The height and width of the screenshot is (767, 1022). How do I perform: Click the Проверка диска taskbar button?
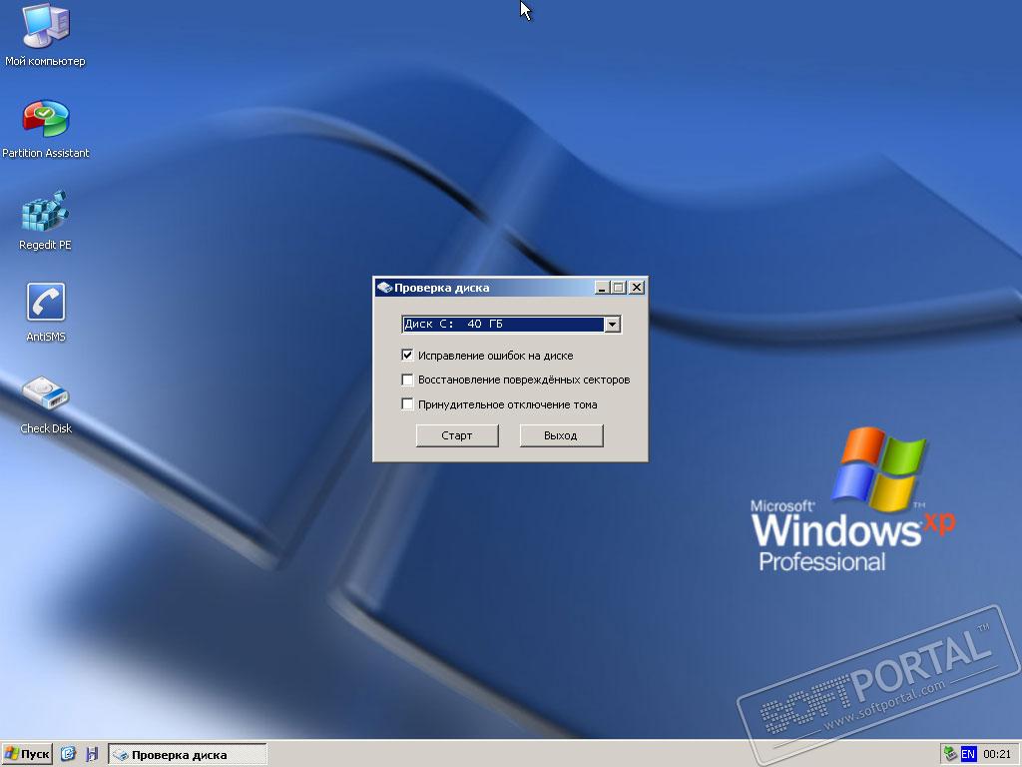point(188,755)
